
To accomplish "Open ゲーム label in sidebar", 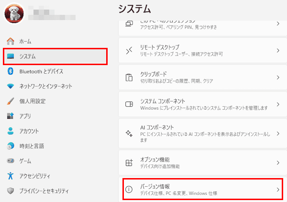I will (25, 161).
